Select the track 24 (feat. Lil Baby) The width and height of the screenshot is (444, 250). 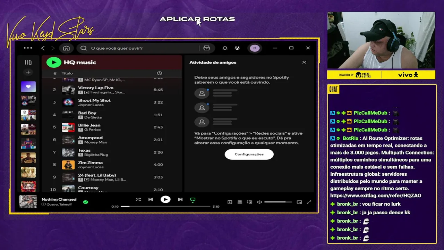click(x=97, y=175)
